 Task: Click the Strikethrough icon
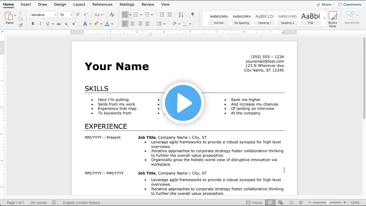(59, 24)
